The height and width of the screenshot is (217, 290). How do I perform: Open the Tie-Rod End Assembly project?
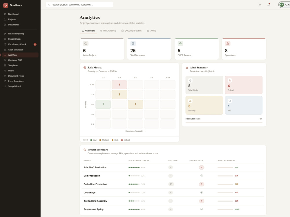click(x=95, y=201)
